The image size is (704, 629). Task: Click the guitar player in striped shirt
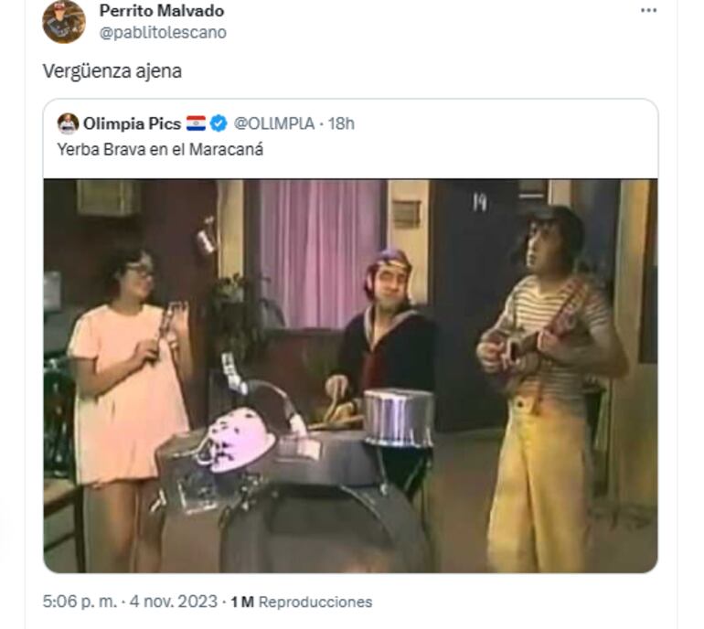pyautogui.click(x=548, y=386)
